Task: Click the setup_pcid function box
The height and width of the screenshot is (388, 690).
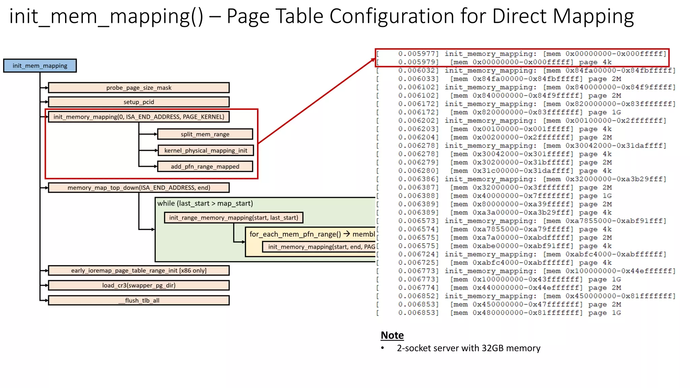Action: tap(138, 102)
